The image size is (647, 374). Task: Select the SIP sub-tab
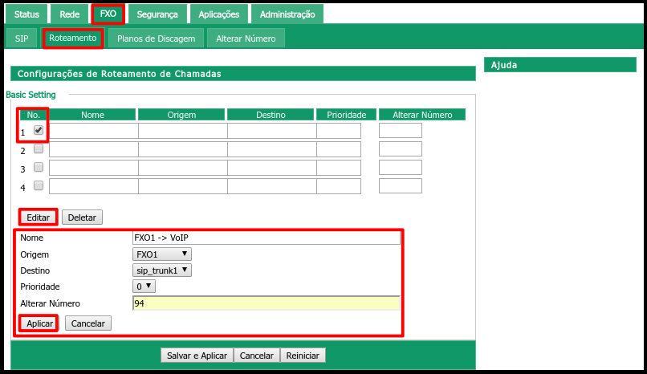[21, 39]
